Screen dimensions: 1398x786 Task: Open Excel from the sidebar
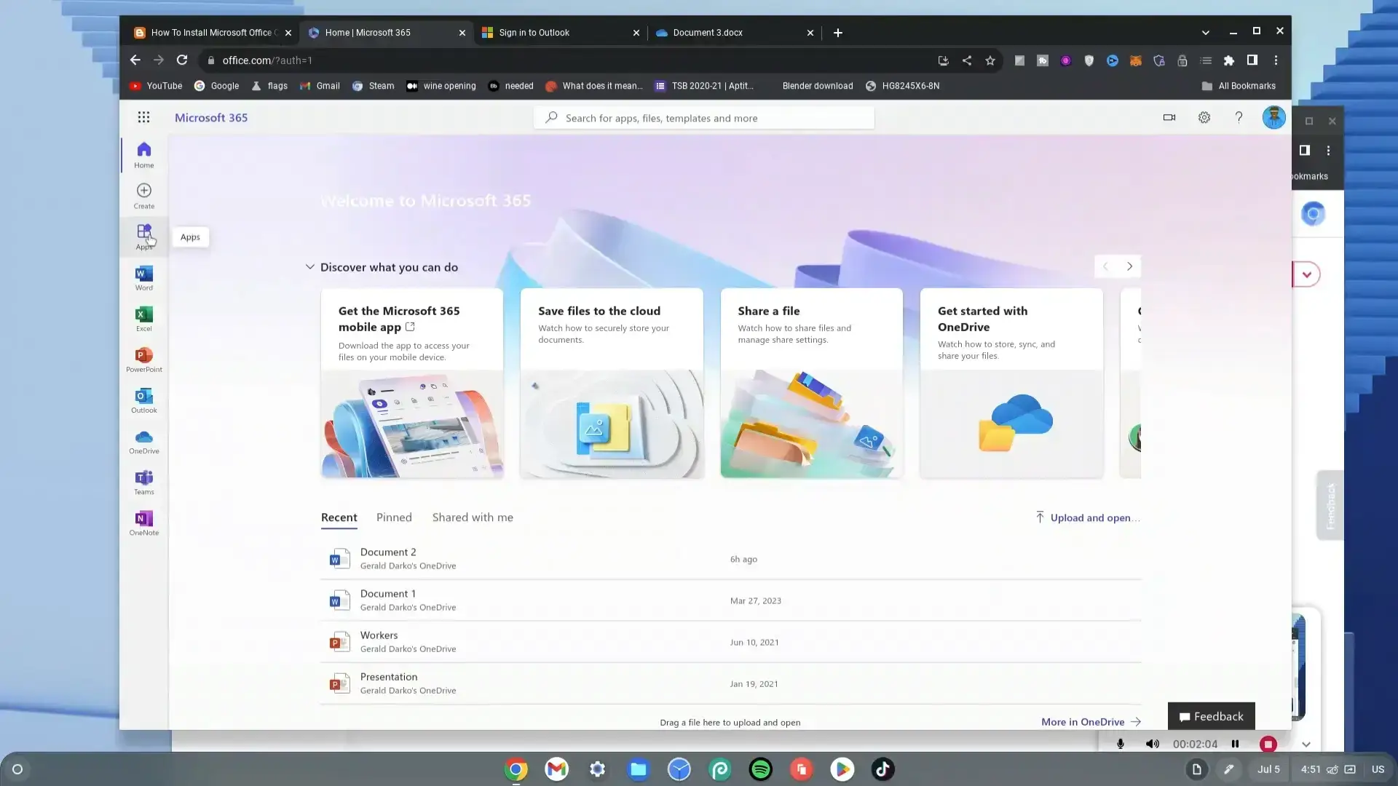click(143, 318)
